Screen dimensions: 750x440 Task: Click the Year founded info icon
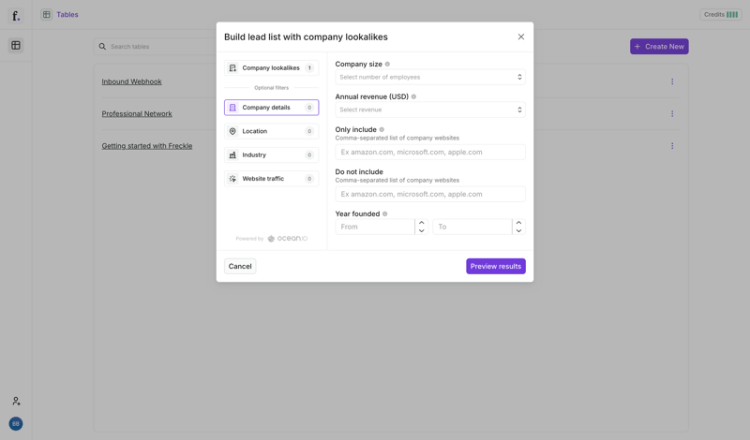[385, 214]
